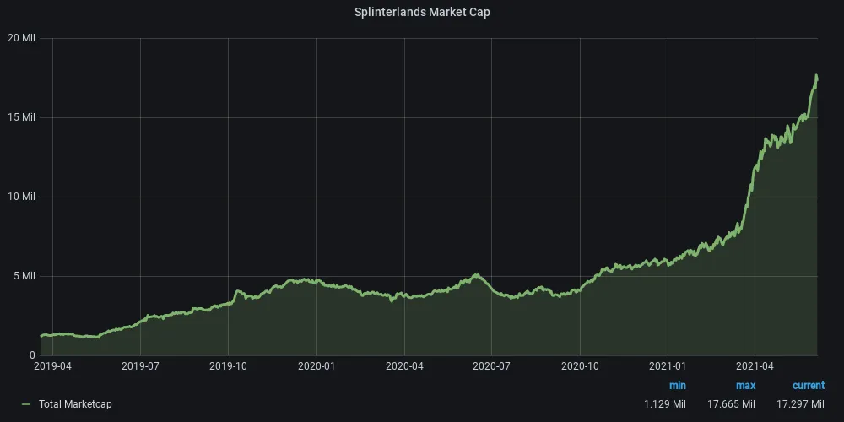The width and height of the screenshot is (844, 422).
Task: Click the 5 Mil y-axis label
Action: click(24, 276)
